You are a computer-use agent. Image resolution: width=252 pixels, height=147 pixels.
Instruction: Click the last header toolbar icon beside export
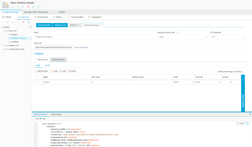pos(38,6)
